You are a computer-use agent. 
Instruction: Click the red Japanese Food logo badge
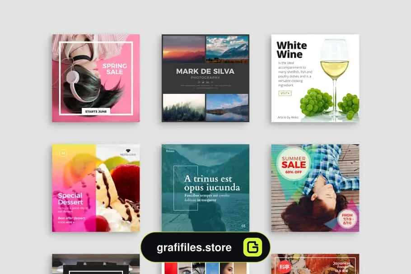coord(285,267)
